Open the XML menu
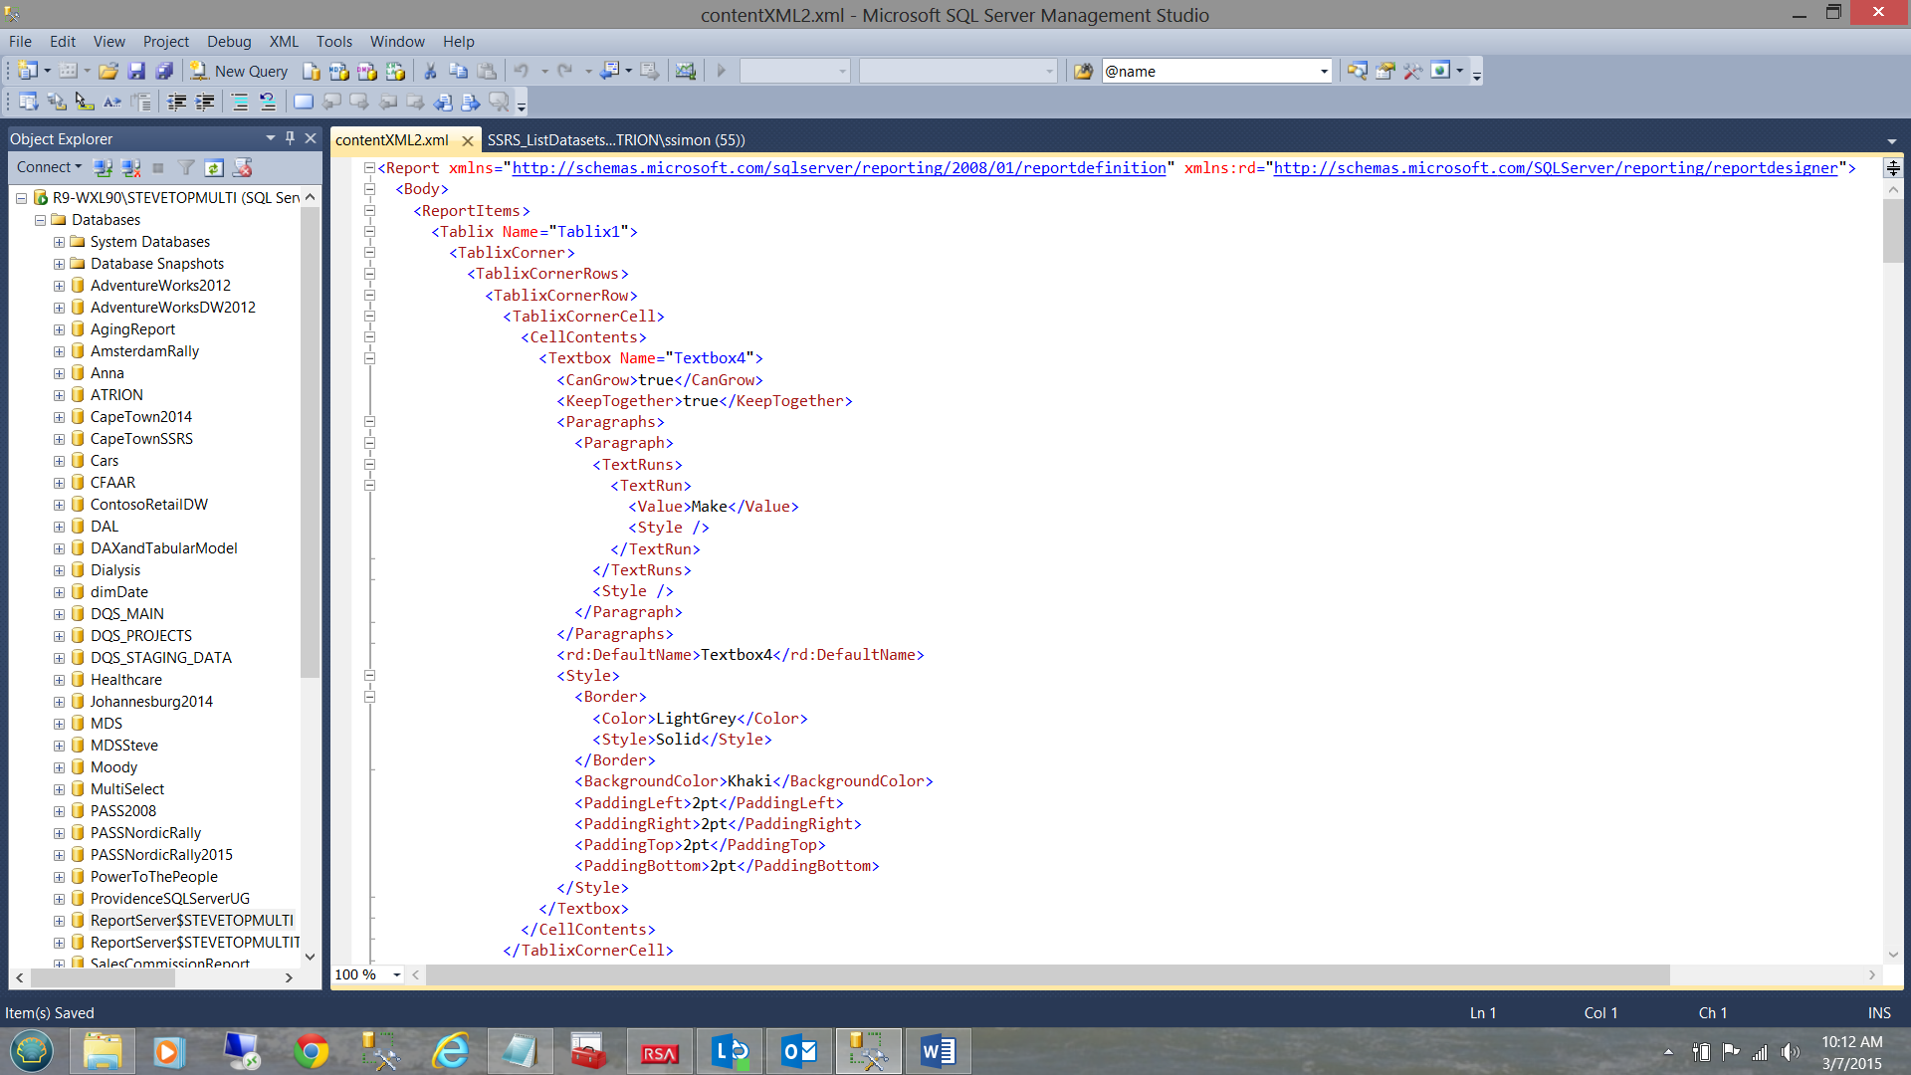The height and width of the screenshot is (1075, 1911). (x=283, y=41)
